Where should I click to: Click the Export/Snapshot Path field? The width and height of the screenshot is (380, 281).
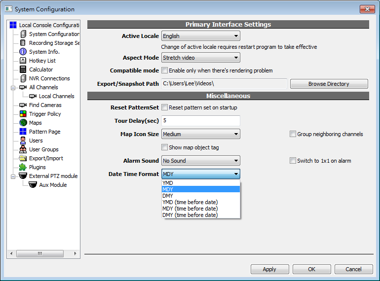tap(224, 83)
